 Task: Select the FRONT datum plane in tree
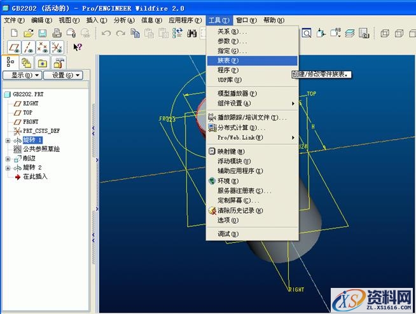click(x=31, y=122)
